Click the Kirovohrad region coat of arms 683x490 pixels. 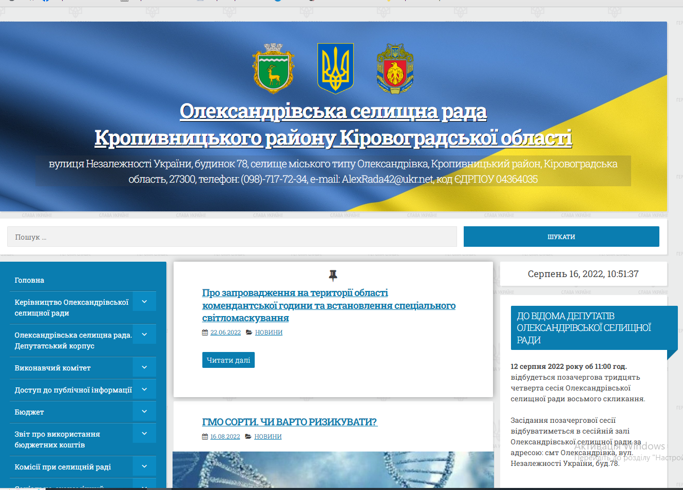395,68
